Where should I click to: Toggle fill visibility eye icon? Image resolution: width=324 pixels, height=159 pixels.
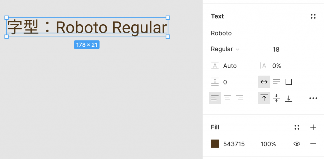(x=297, y=144)
